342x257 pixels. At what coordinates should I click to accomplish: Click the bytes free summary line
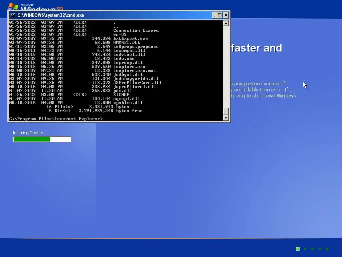96,111
